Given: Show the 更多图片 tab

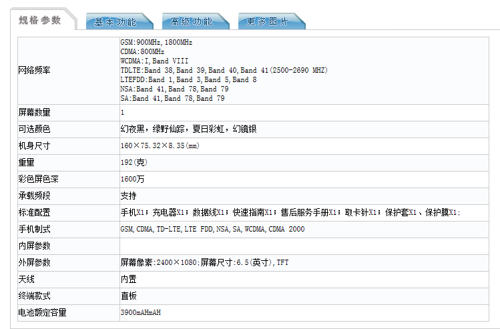Looking at the screenshot, I should (x=267, y=22).
